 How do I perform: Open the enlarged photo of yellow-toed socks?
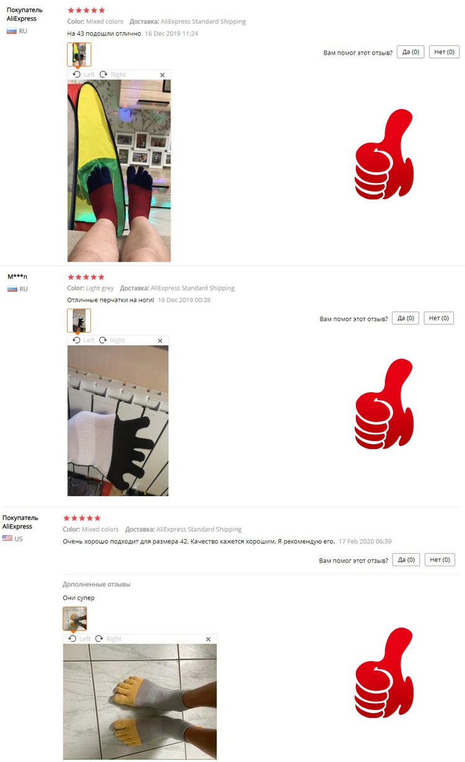(x=139, y=701)
